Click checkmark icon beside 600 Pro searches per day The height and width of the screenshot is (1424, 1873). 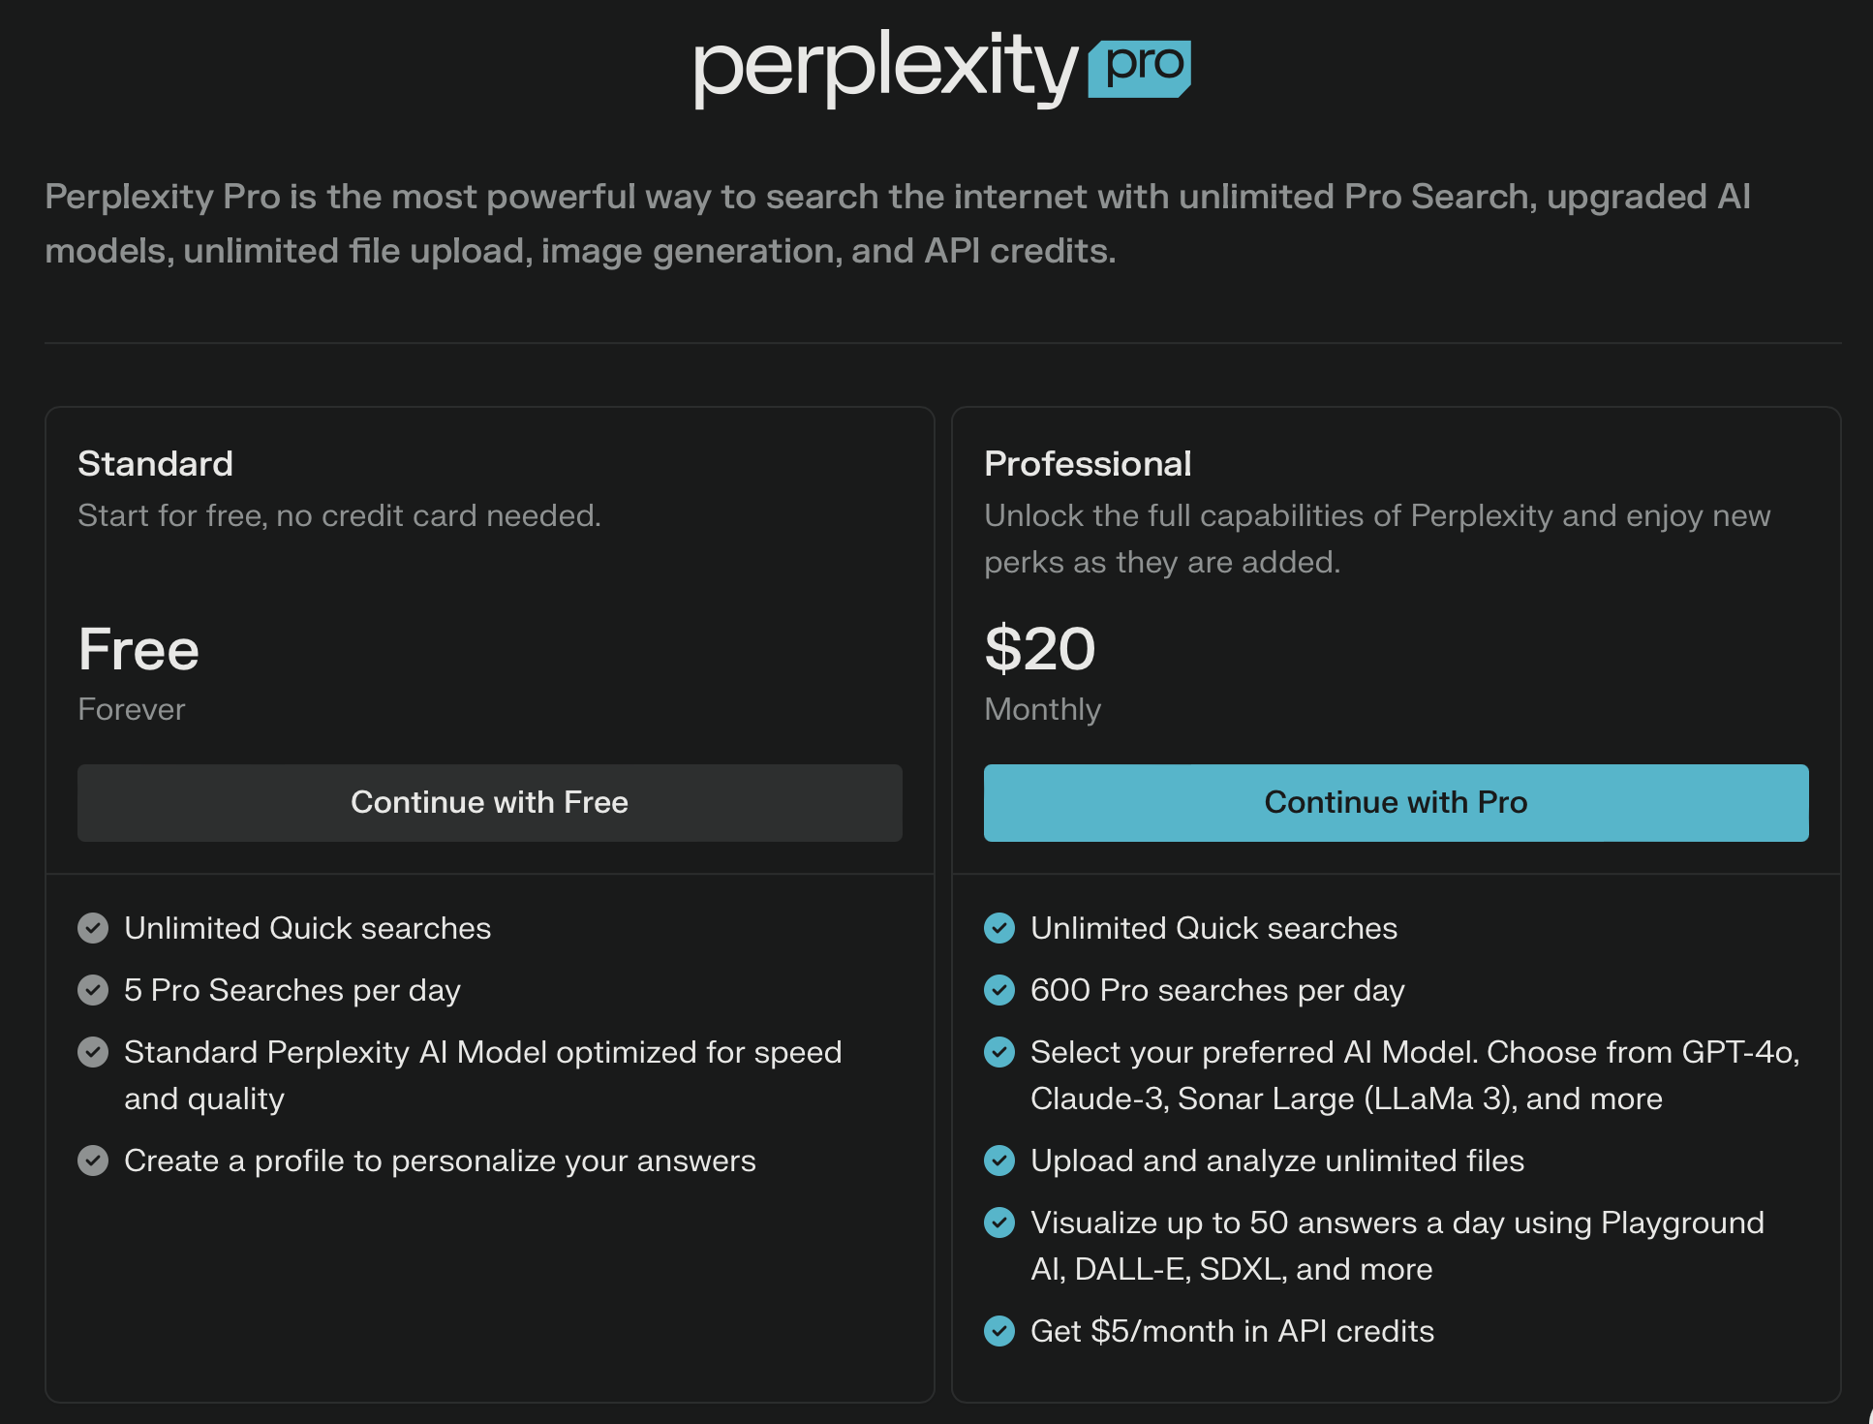pos(999,990)
